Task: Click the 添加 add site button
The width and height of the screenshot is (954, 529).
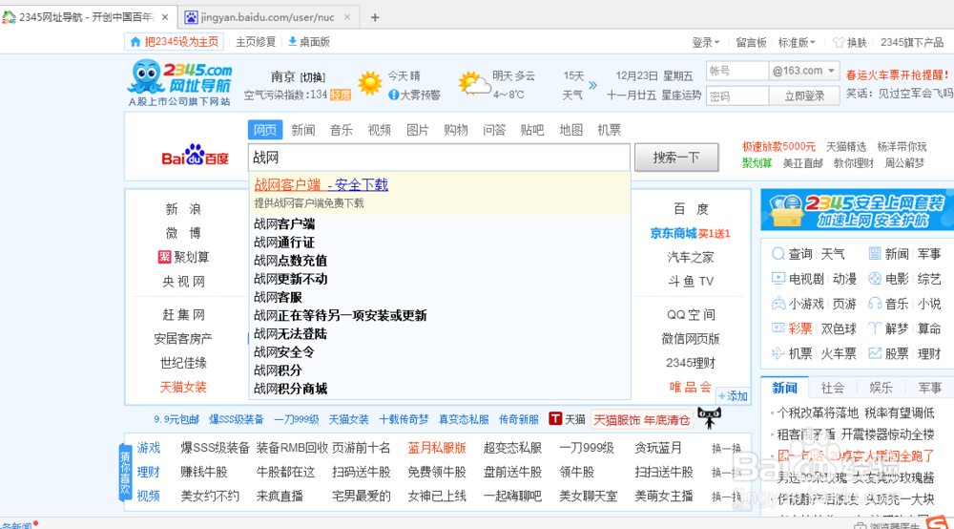Action: point(733,396)
